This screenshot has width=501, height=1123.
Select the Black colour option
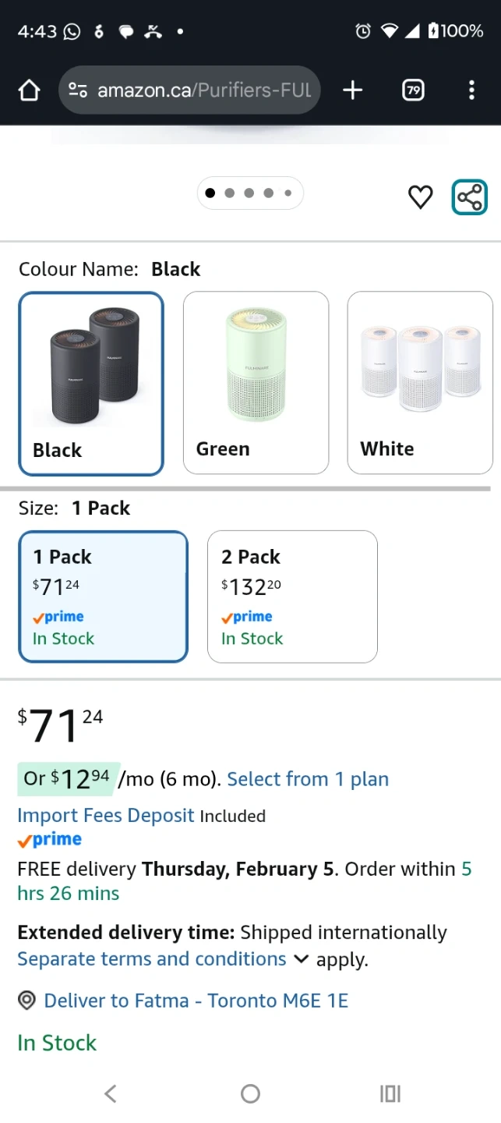(x=91, y=383)
